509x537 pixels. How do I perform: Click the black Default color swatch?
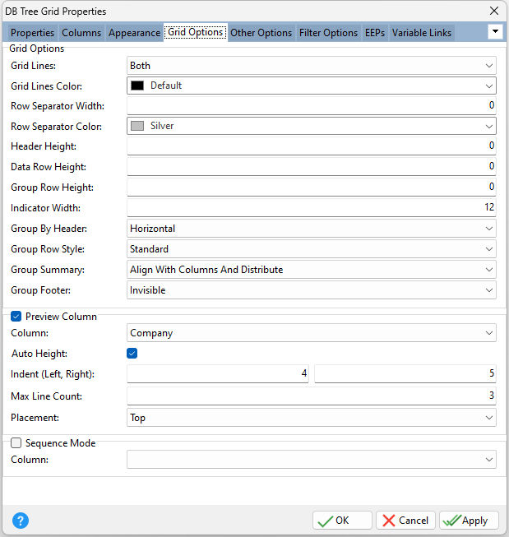(x=137, y=86)
